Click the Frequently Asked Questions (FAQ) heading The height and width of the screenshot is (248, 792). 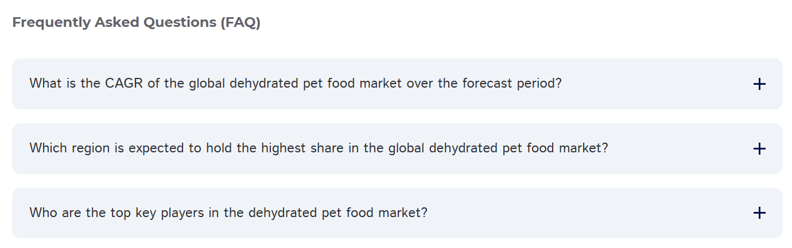click(x=136, y=23)
